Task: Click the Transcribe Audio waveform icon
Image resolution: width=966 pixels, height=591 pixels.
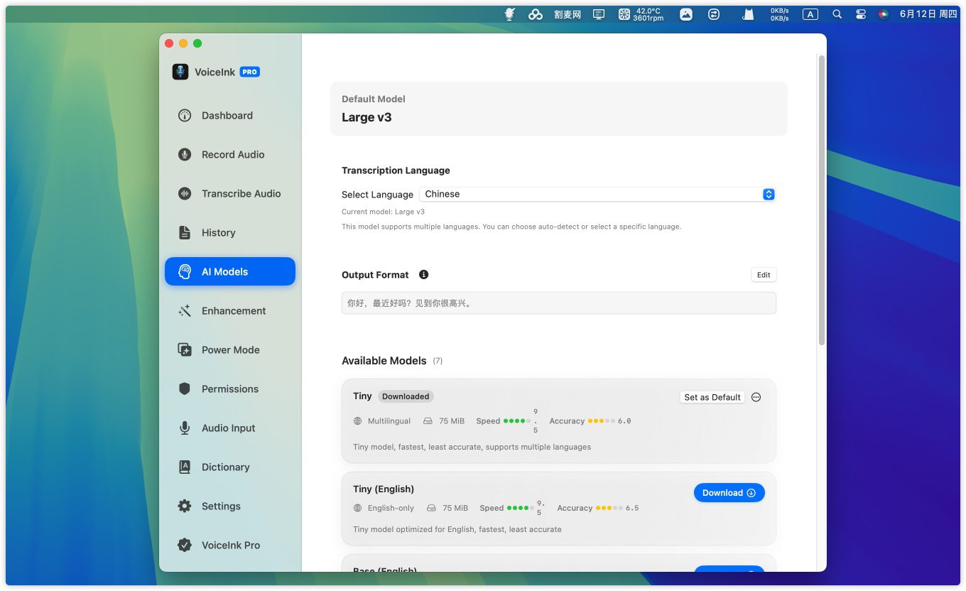Action: [x=185, y=194]
